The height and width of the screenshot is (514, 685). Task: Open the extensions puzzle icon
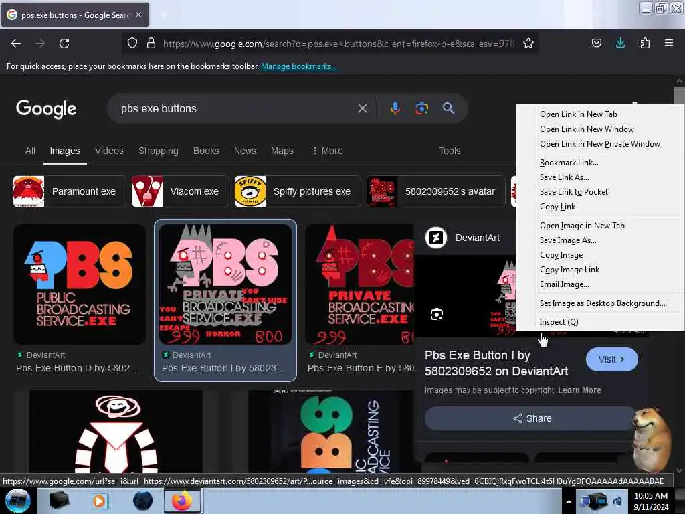point(645,43)
